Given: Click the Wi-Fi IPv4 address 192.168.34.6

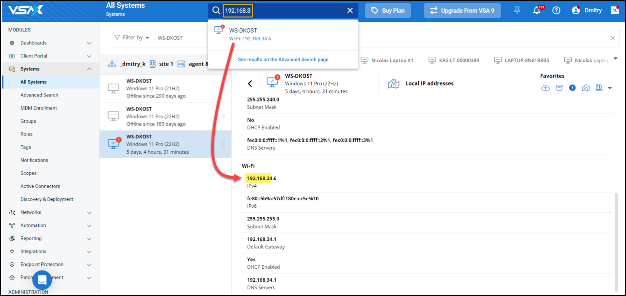Looking at the screenshot, I should (262, 178).
